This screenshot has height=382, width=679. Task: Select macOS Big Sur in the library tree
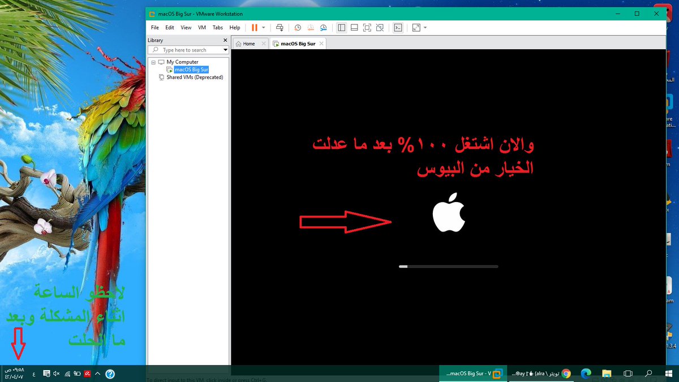point(191,70)
